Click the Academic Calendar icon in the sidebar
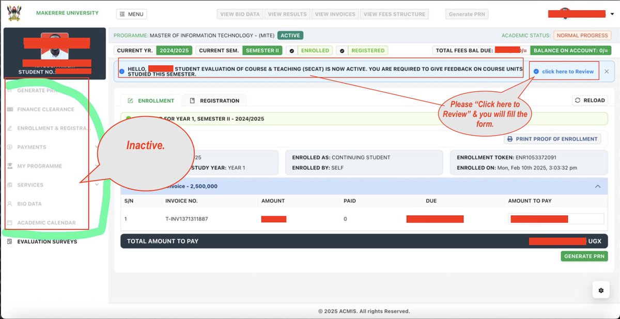 click(10, 223)
